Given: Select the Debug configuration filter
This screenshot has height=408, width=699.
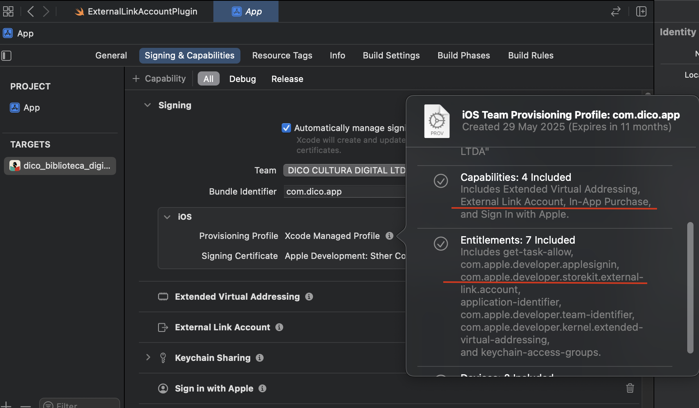Looking at the screenshot, I should [x=242, y=79].
